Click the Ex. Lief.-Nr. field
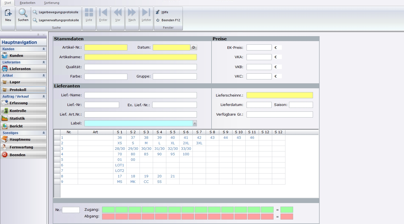Image resolution: width=404 pixels, height=224 pixels. click(175, 105)
